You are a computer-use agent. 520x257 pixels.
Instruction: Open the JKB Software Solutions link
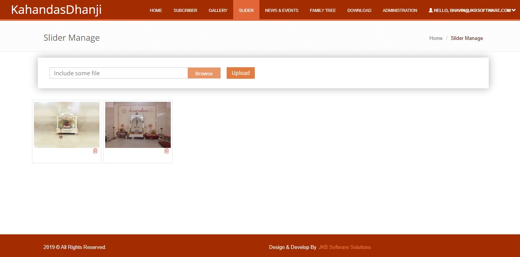point(345,247)
